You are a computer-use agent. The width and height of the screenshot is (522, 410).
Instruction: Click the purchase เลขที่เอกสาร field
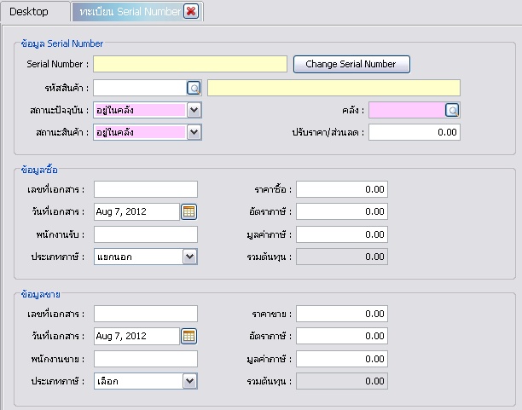coord(145,189)
